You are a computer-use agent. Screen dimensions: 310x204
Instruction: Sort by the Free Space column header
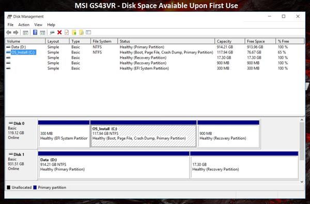[260, 41]
